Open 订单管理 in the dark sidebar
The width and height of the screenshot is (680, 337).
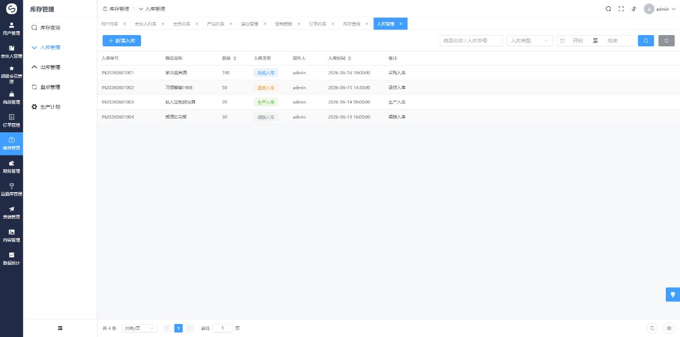pos(11,120)
